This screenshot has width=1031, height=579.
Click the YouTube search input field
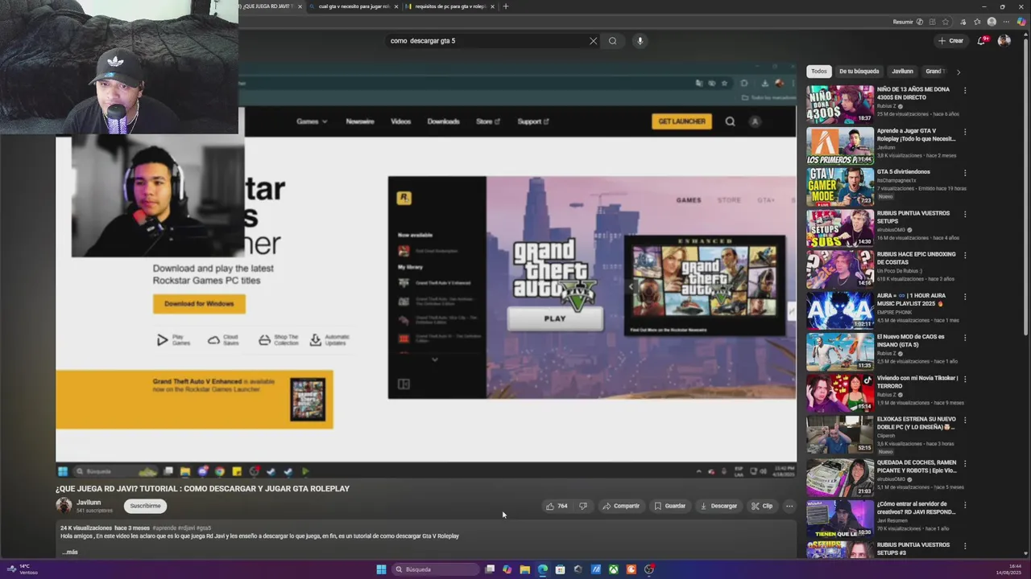(x=487, y=41)
